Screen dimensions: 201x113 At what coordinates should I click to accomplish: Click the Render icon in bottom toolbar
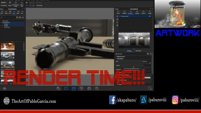[x=97, y=89]
